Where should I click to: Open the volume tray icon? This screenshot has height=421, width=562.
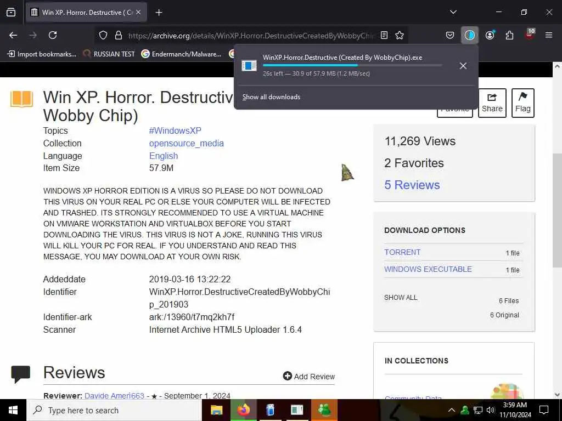[x=490, y=410]
